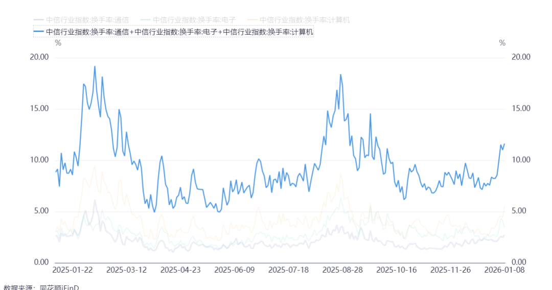Click the right axis value 15.00
Image resolution: width=552 pixels, height=290 pixels.
(521, 108)
